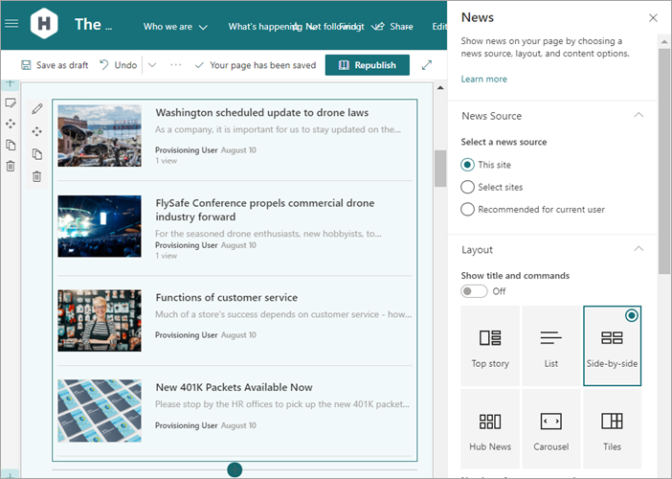Click the page canvas vertical scrollbar thumb
This screenshot has height=479, width=672.
(440, 169)
